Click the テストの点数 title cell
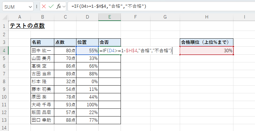The width and height of the screenshot is (255, 131). [x=27, y=26]
